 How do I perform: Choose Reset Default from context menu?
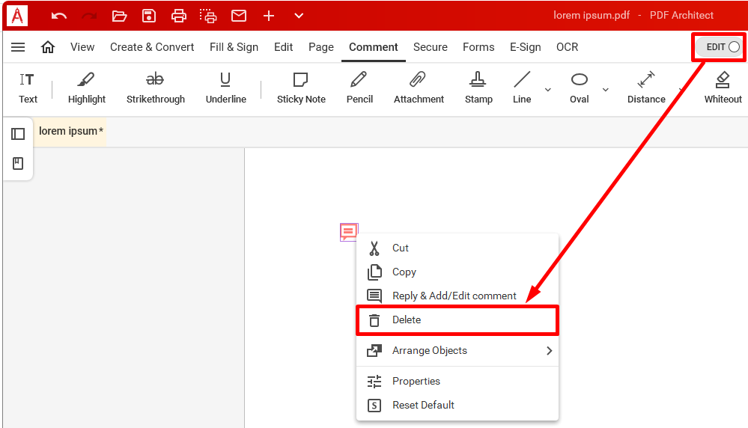[457, 405]
